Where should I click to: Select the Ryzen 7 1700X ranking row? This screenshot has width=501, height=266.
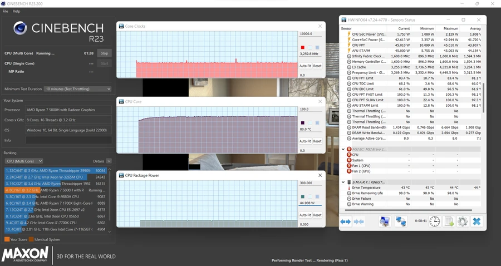click(55, 203)
